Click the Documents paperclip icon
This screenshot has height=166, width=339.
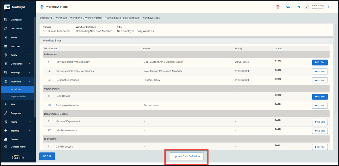(x=5, y=28)
